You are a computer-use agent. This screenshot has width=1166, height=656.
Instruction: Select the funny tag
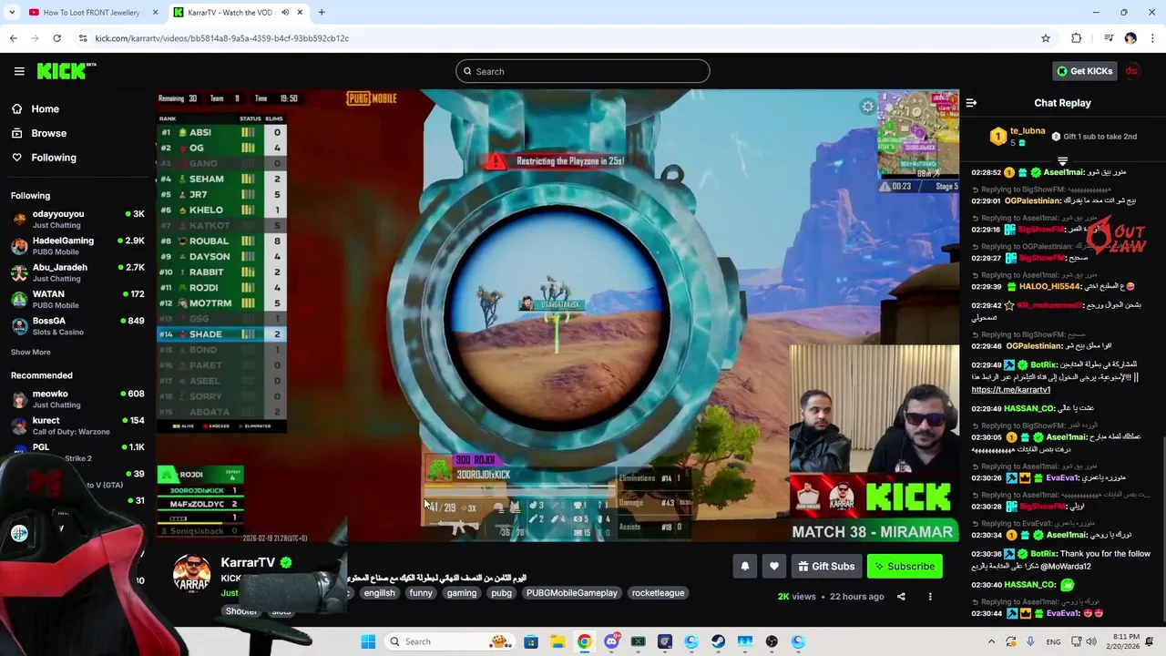tap(421, 593)
